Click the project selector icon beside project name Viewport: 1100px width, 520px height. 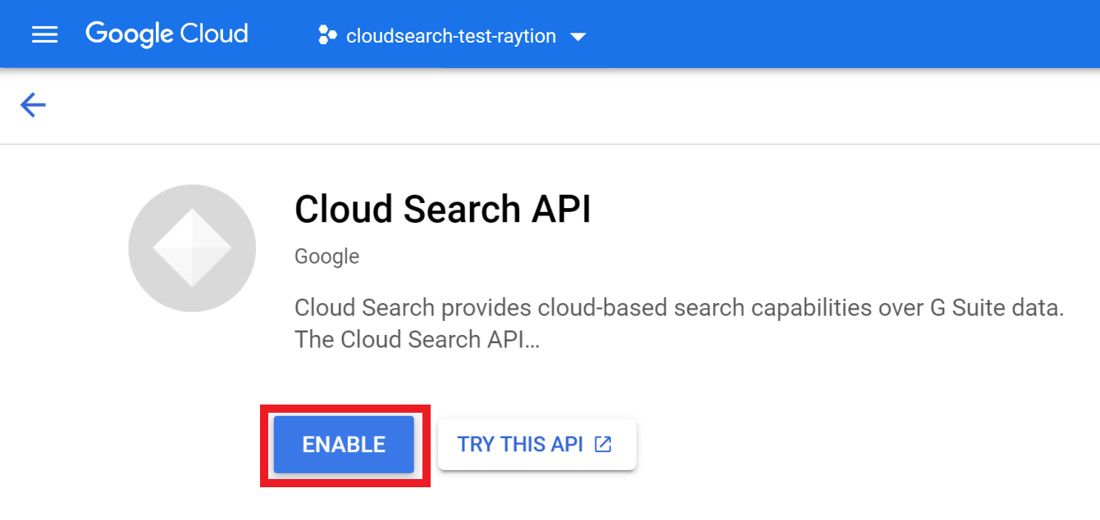326,35
